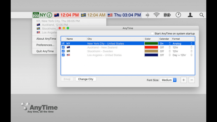Select Stockholm - Sweden city cell
The image size is (217, 122).
100,51
